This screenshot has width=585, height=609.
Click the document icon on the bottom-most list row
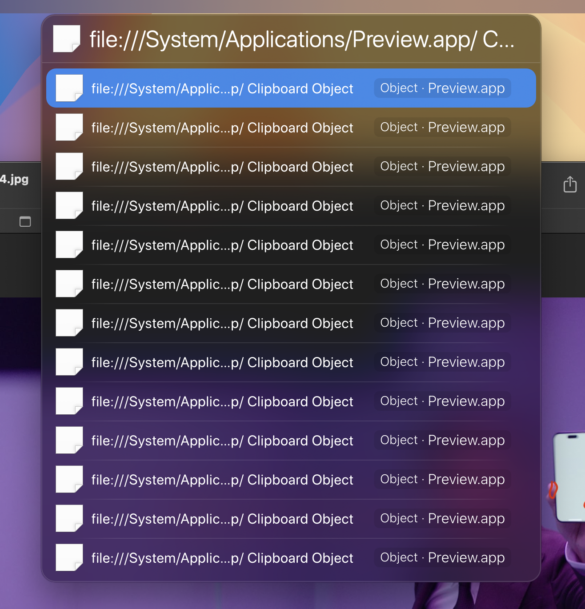pos(69,557)
